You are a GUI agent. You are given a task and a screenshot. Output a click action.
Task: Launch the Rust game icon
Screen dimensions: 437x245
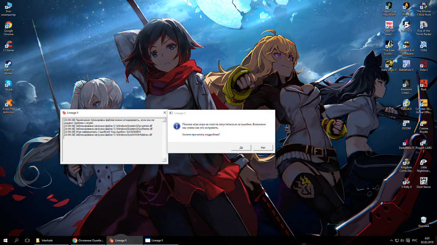pyautogui.click(x=423, y=83)
